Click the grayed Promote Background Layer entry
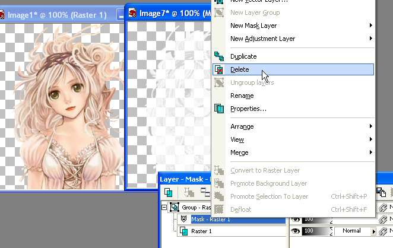Screen dimensions: 393x248 point(293,183)
